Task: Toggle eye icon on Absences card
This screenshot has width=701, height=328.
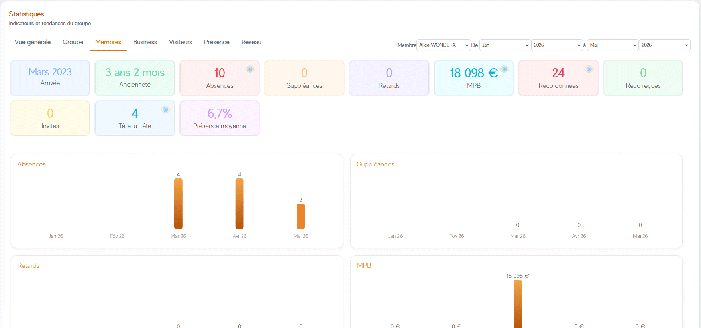Action: [250, 69]
